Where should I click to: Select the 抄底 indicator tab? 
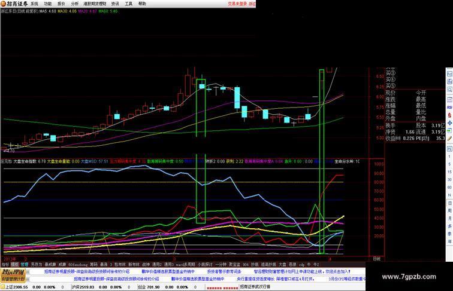click(x=254, y=264)
